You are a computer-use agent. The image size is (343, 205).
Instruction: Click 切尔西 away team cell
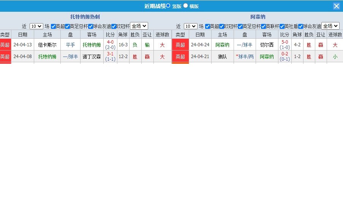[267, 45]
